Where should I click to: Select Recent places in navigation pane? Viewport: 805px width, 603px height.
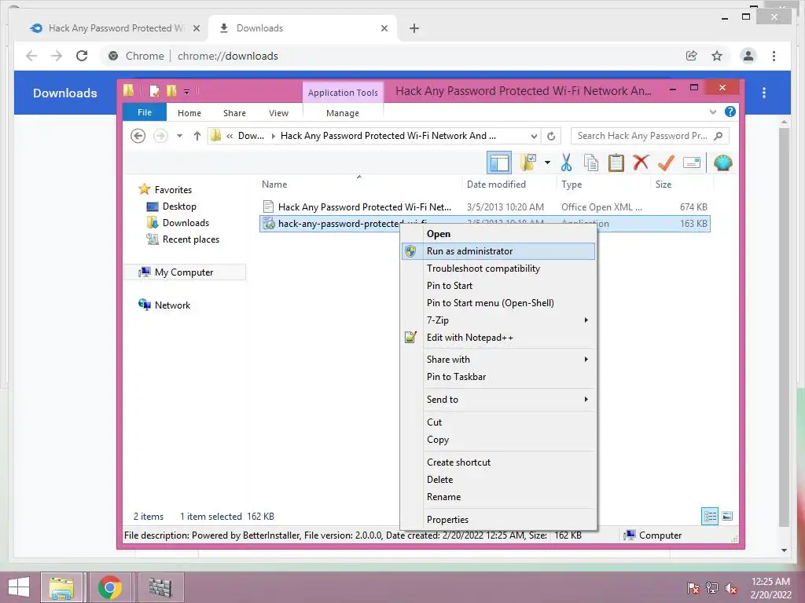(182, 239)
